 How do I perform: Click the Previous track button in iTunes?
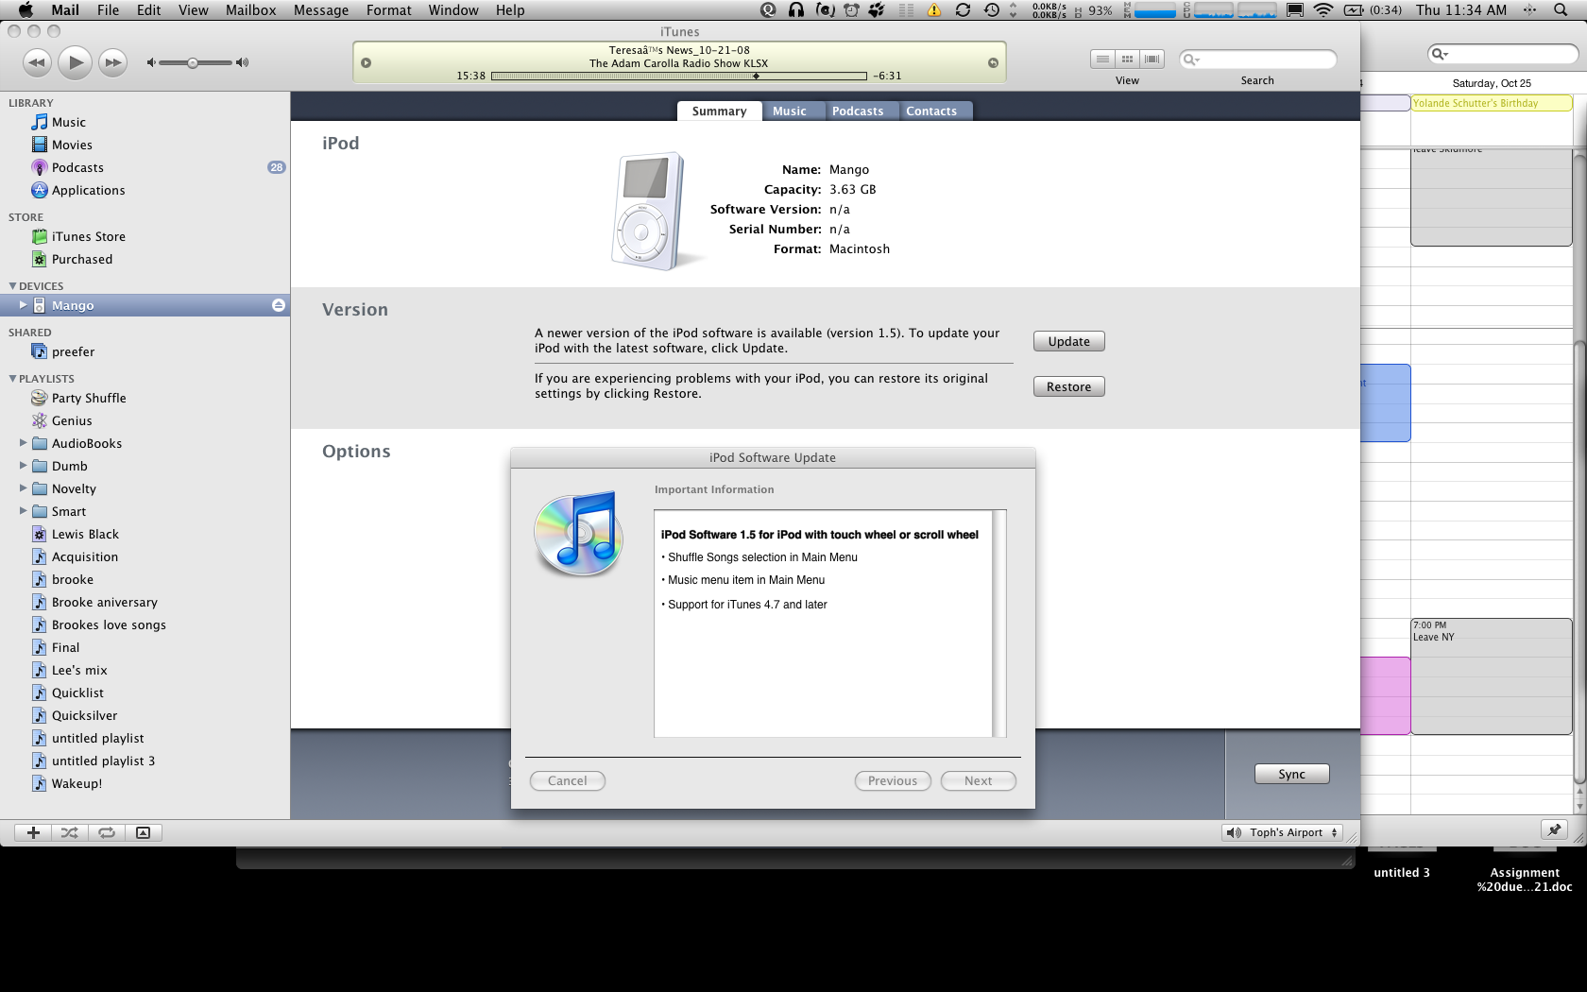click(x=37, y=63)
